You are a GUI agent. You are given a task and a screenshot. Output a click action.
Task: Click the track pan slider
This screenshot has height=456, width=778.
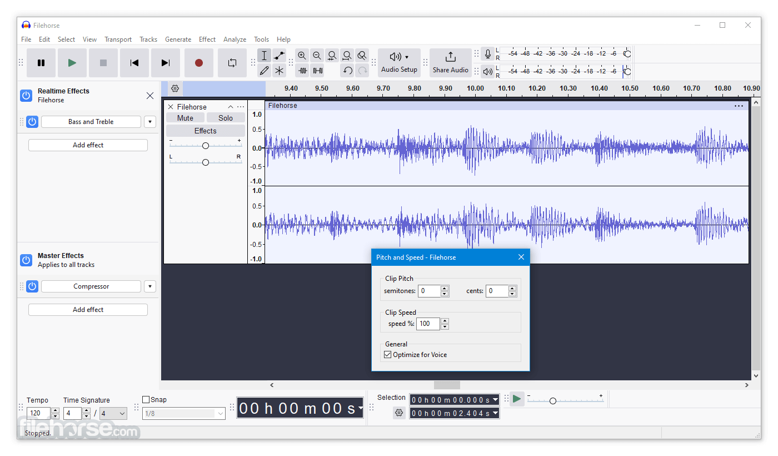(x=206, y=162)
